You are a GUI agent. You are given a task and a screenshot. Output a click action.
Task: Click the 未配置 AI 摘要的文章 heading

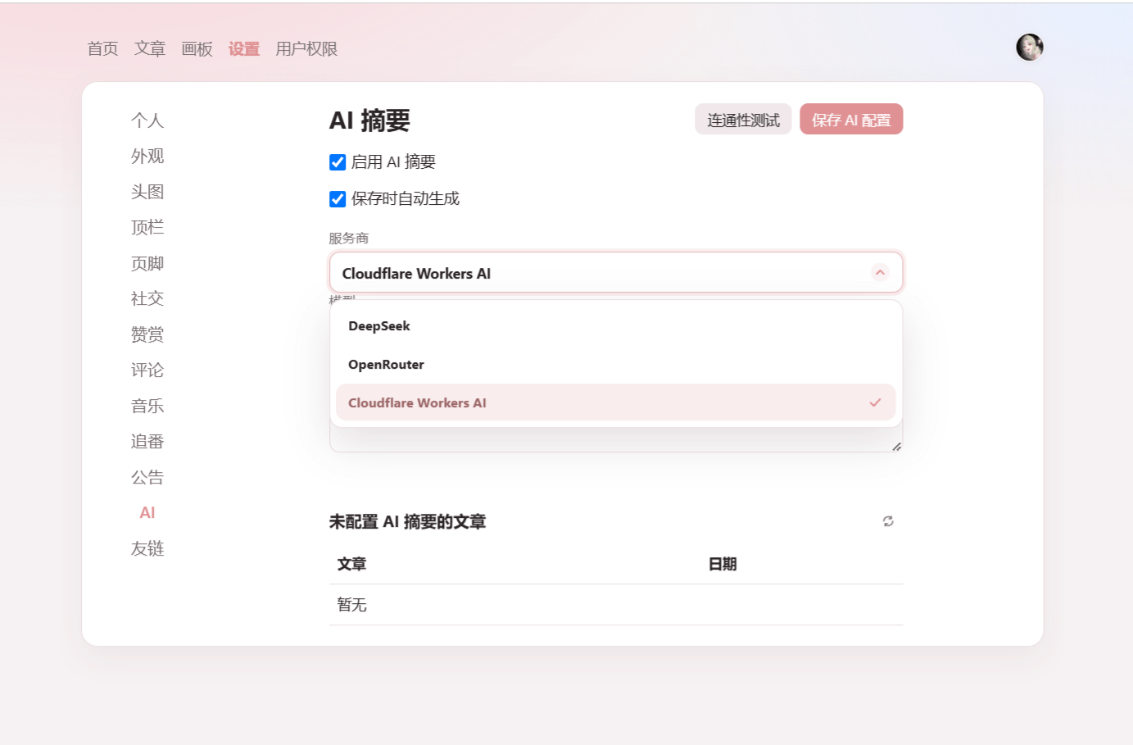coord(407,522)
